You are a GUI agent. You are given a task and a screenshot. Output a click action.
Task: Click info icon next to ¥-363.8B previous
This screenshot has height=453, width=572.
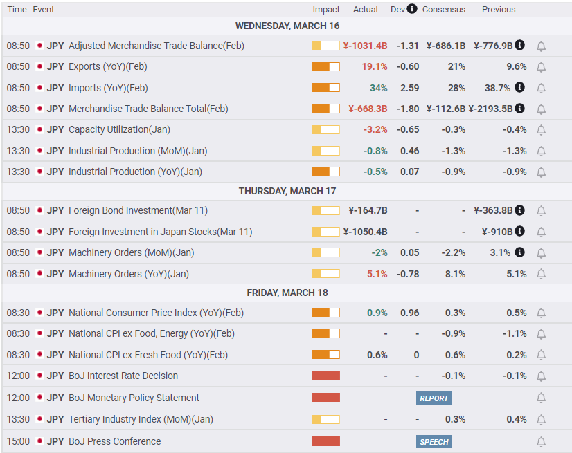(519, 210)
